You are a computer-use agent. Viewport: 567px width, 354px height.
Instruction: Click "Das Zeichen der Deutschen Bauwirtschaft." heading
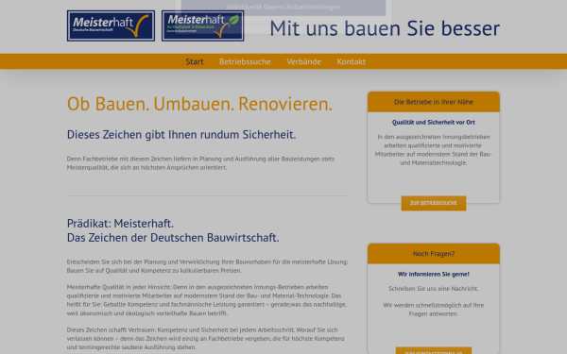point(173,238)
